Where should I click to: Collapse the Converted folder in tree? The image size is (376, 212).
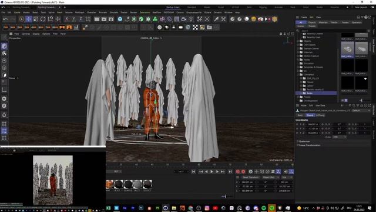tap(298, 75)
